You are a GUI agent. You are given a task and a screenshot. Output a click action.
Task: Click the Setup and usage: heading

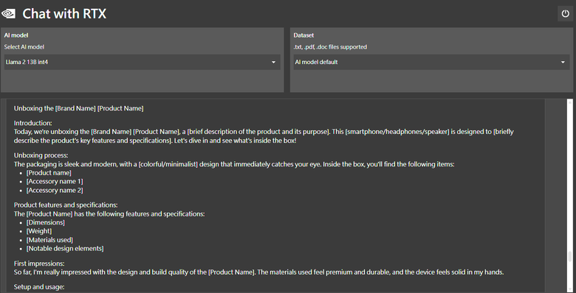(x=39, y=287)
